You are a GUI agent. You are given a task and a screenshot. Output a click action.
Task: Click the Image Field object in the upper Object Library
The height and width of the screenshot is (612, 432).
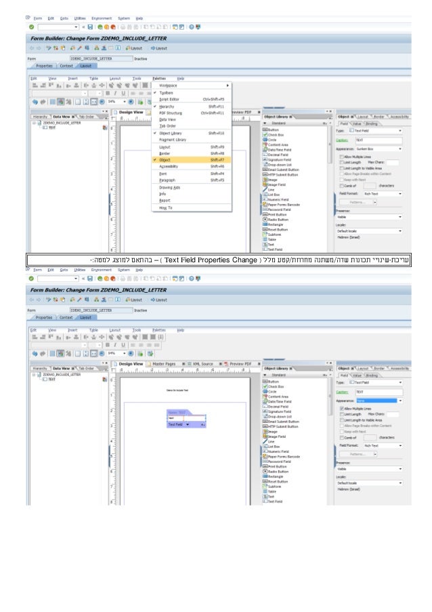[276, 184]
